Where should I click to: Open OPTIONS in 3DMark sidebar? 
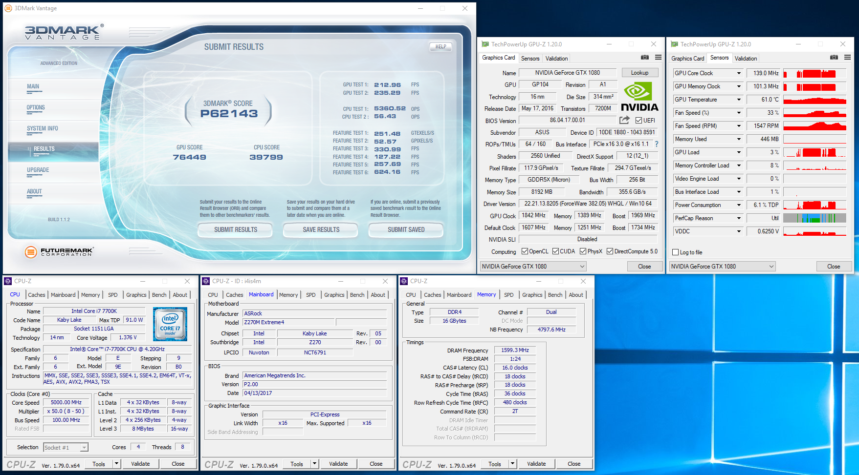point(36,108)
